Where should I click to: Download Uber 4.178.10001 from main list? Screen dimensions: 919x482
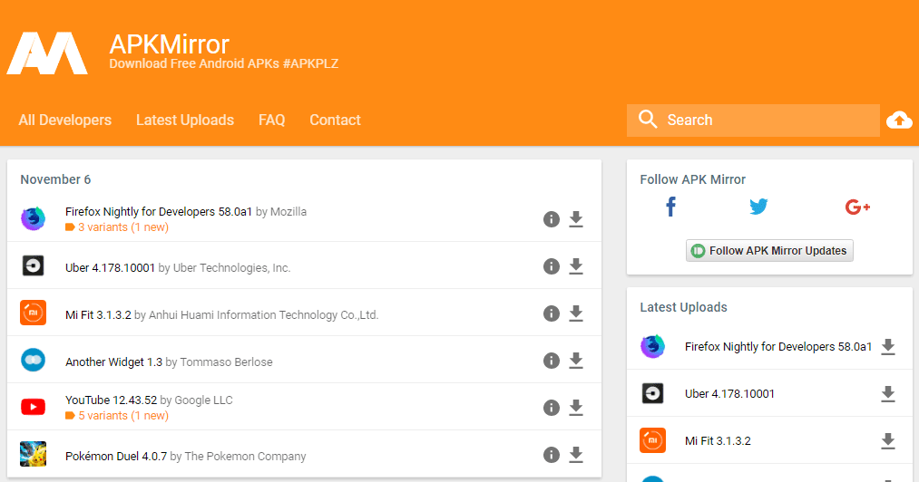click(576, 266)
